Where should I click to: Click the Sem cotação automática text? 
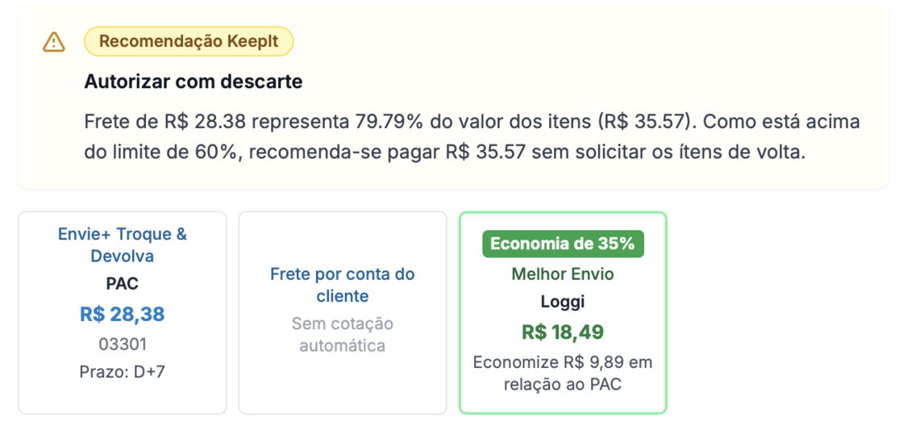coord(343,335)
